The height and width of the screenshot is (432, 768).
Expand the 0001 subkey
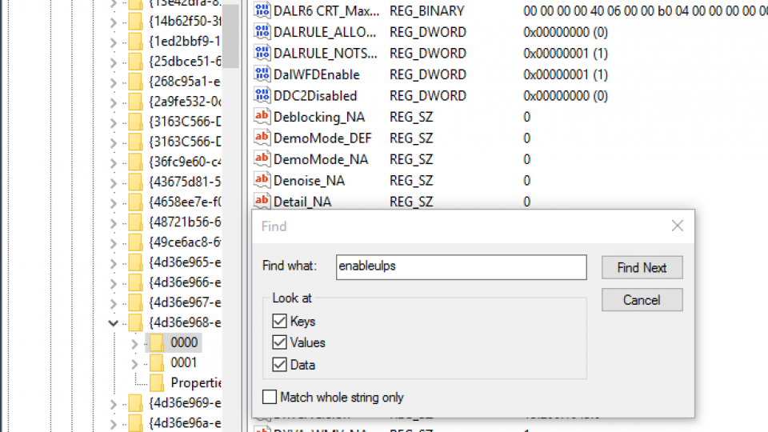[x=134, y=364]
